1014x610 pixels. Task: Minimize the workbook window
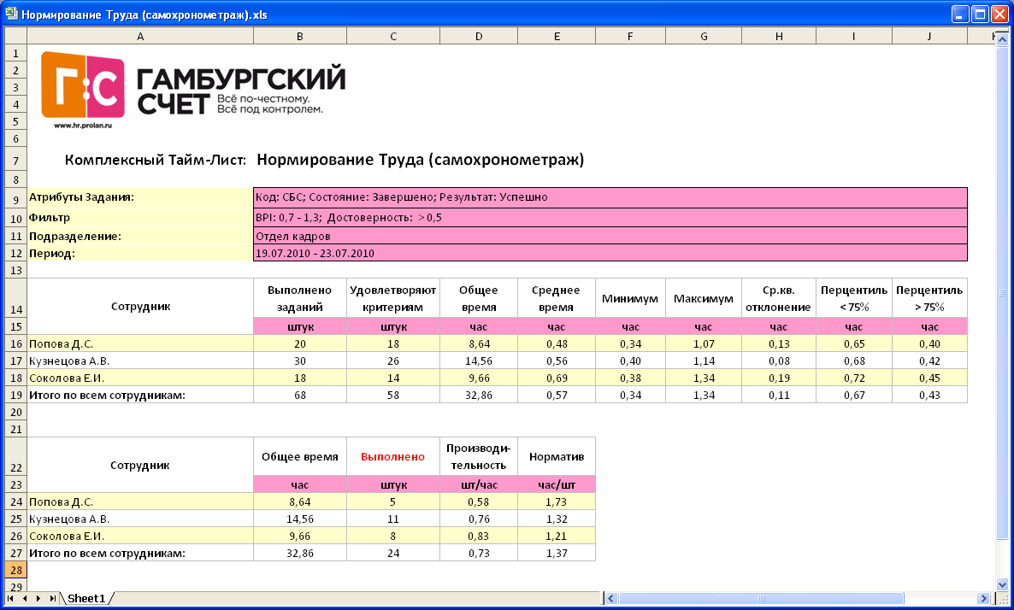tap(961, 14)
